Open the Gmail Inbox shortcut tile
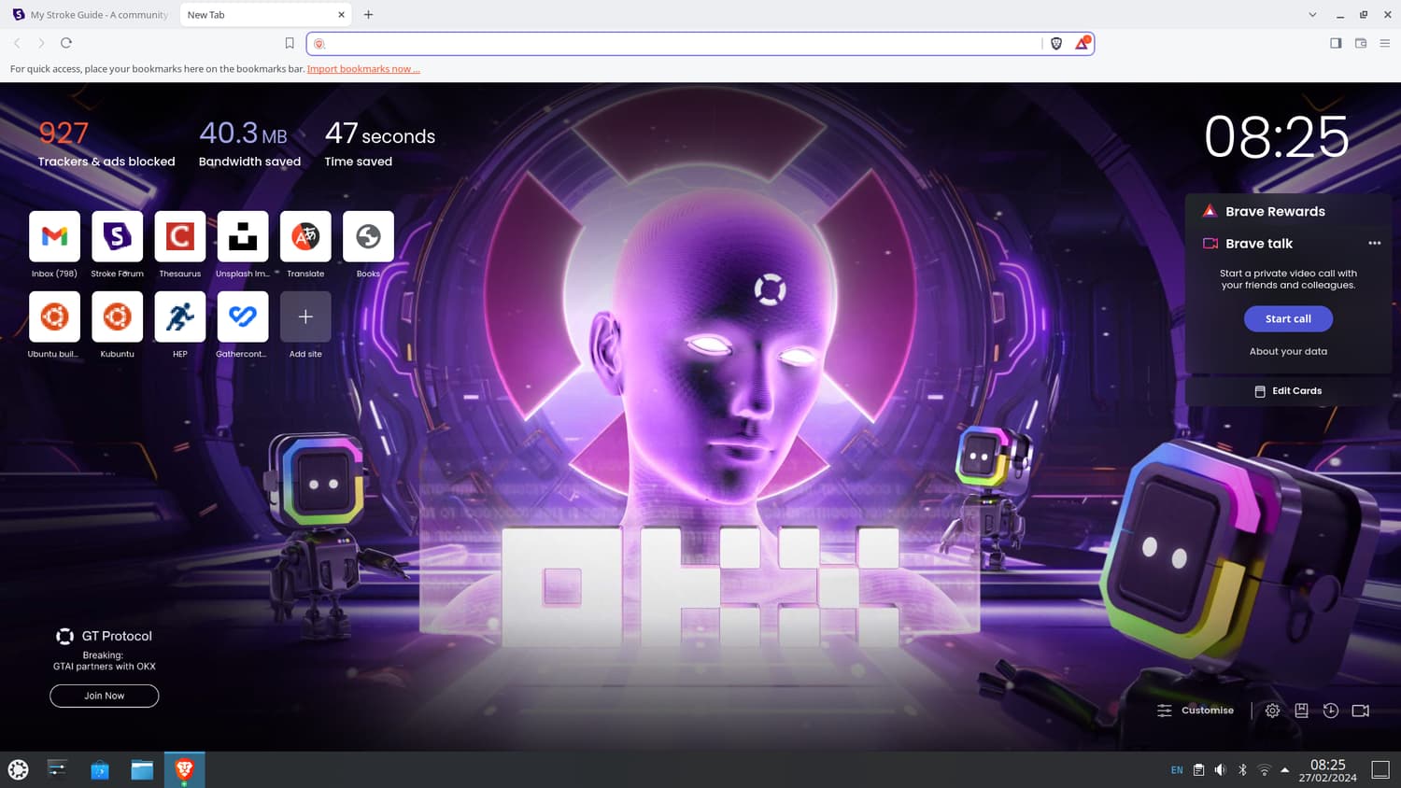 (x=54, y=237)
